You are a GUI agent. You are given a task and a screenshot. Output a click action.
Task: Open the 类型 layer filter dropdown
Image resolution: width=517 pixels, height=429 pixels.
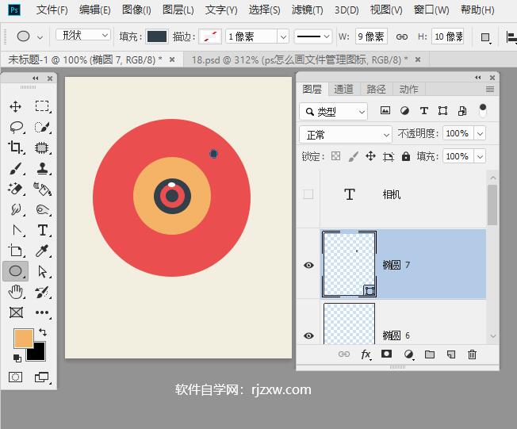click(333, 112)
